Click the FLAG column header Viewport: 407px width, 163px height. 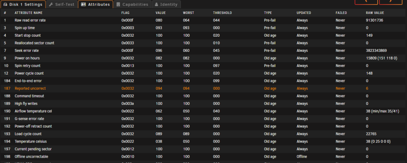(x=125, y=13)
